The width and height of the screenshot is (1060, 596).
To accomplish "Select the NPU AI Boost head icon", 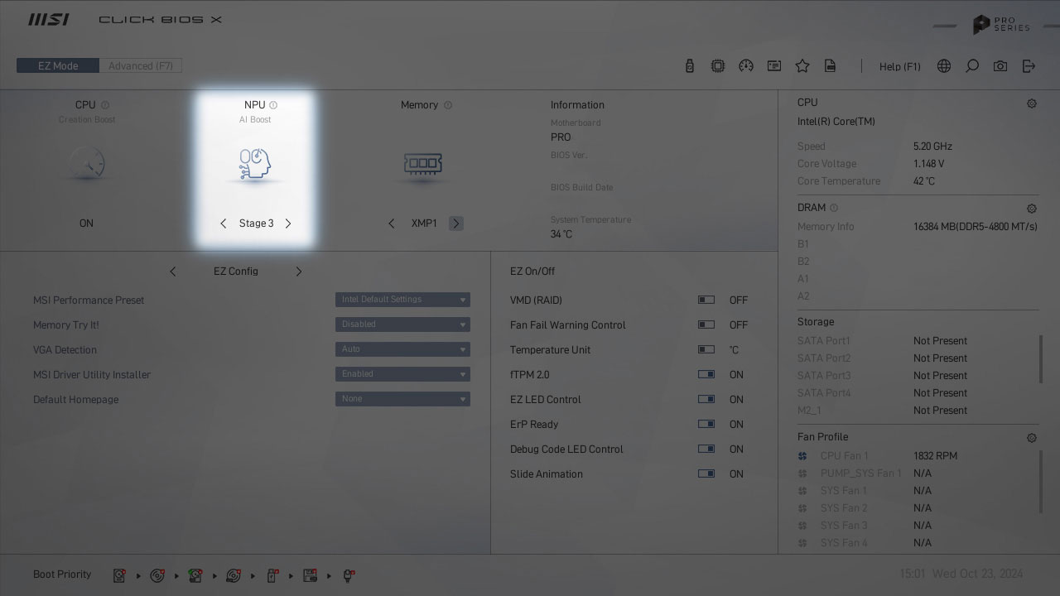I will tap(255, 164).
